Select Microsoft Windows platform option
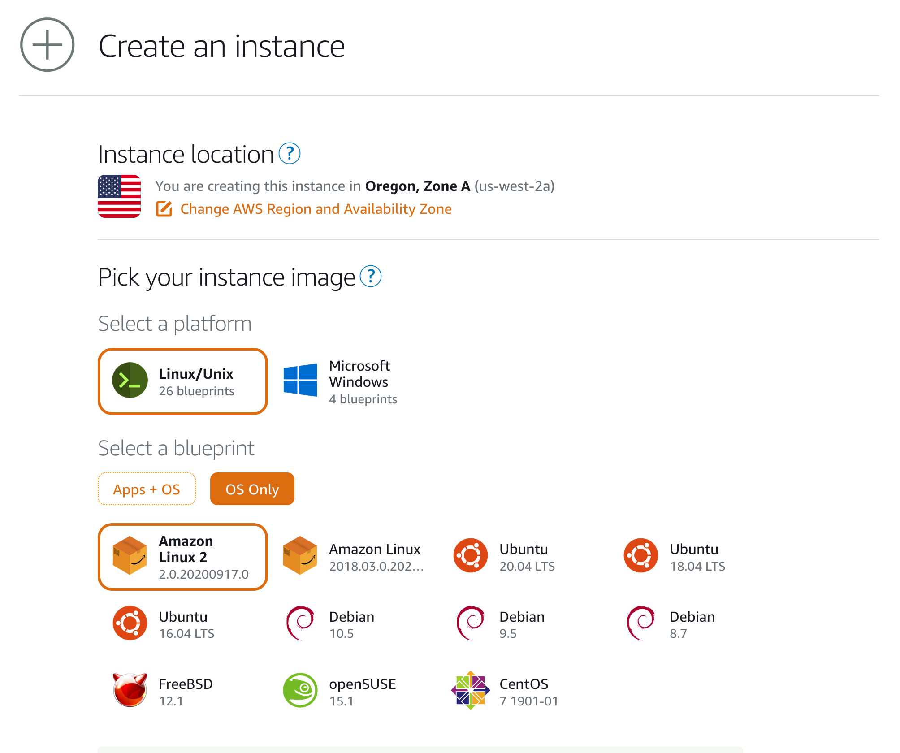The width and height of the screenshot is (900, 753). point(349,381)
